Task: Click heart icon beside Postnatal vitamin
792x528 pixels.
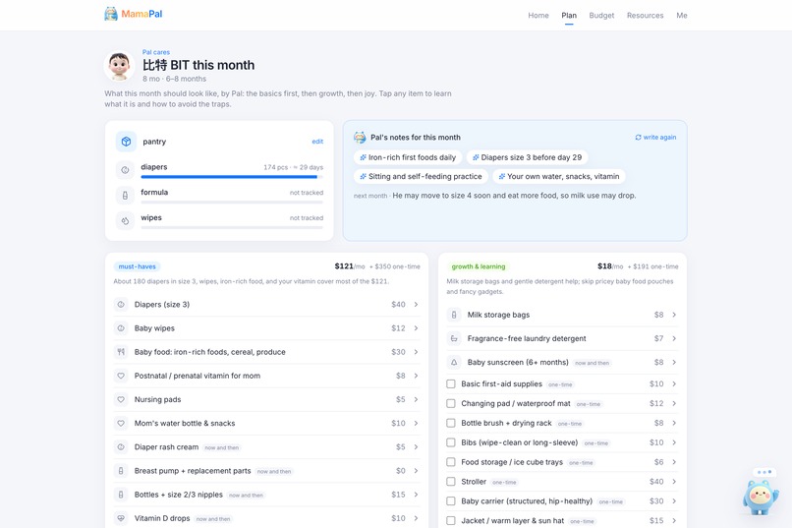Action: pyautogui.click(x=121, y=376)
